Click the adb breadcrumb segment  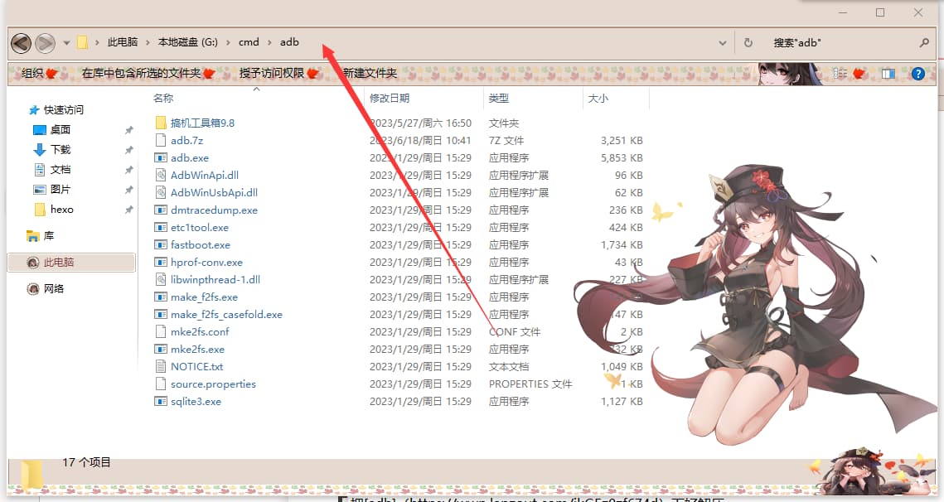[x=289, y=42]
